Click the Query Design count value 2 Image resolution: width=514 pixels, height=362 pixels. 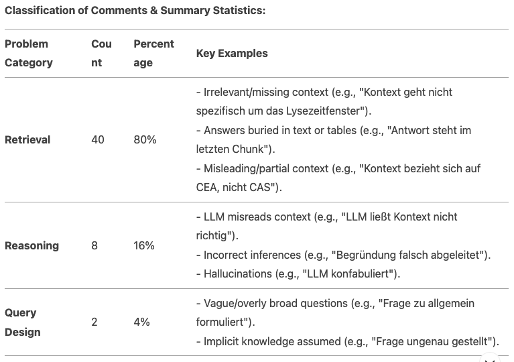tap(94, 322)
